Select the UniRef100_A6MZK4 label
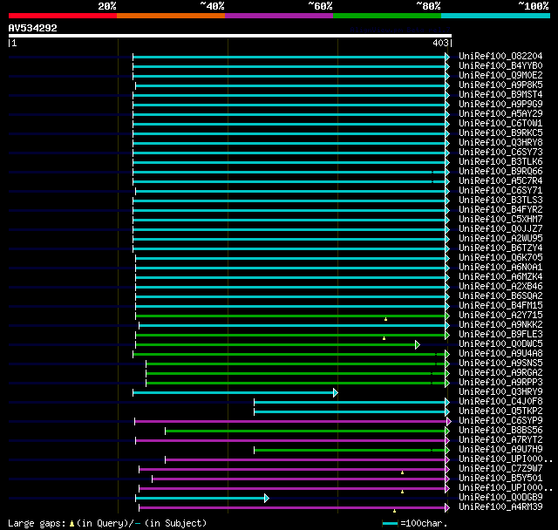Image resolution: width=558 pixels, height=530 pixels. click(x=500, y=277)
